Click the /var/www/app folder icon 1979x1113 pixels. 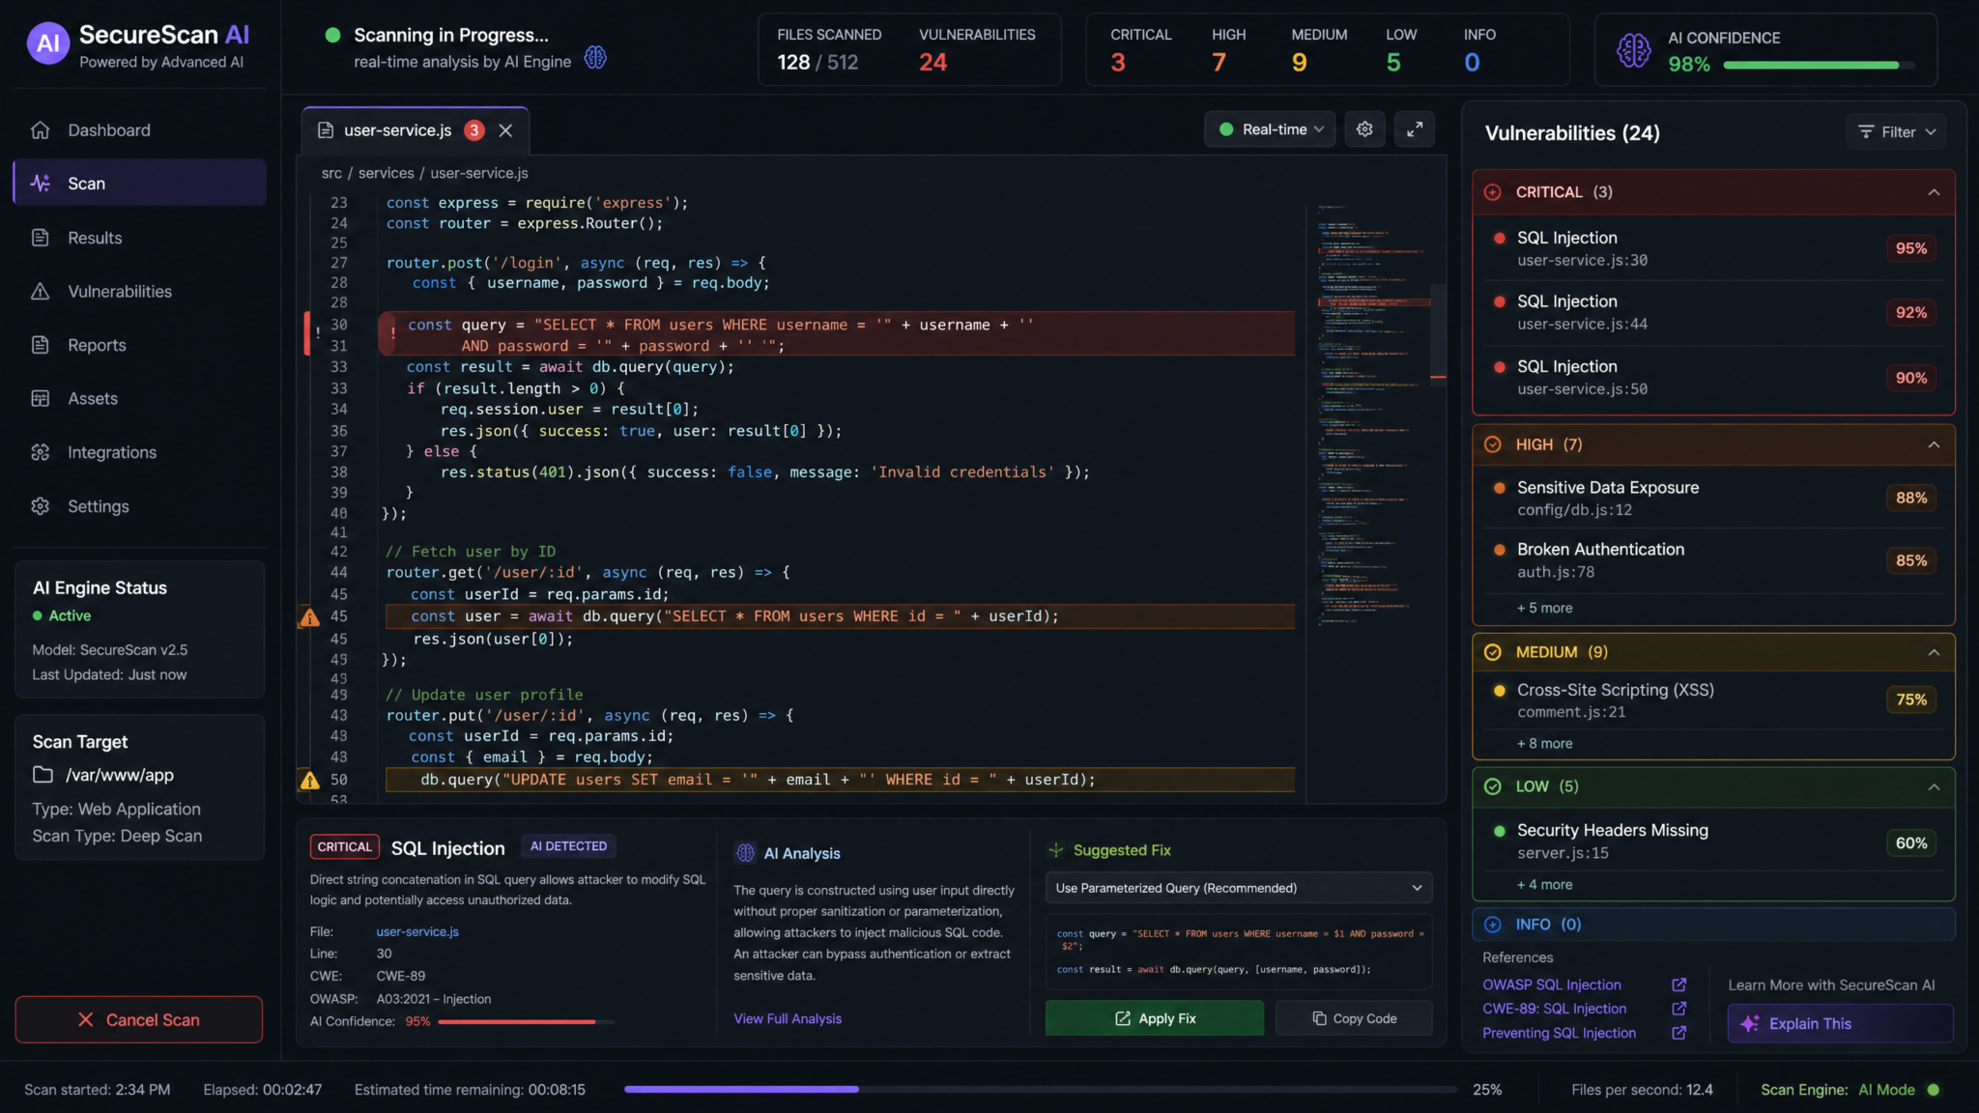(x=43, y=775)
